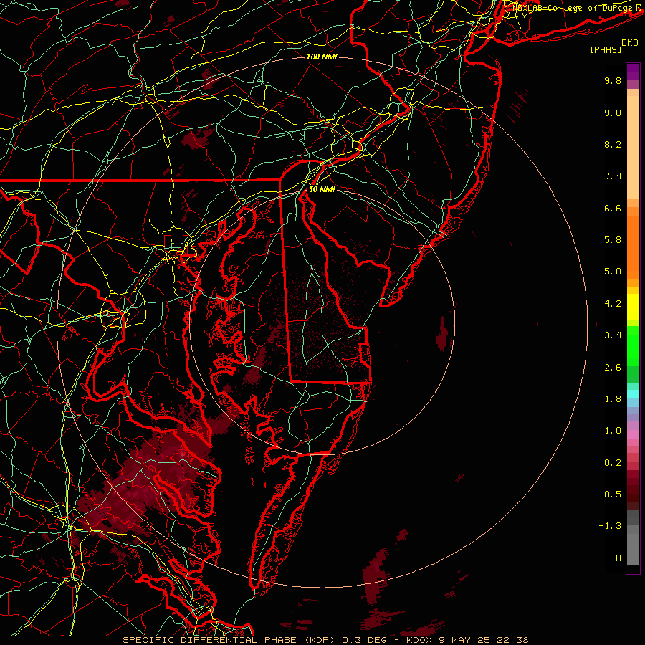Screen dimensions: 645x645
Task: Click the DKD legend heading
Action: pyautogui.click(x=630, y=43)
